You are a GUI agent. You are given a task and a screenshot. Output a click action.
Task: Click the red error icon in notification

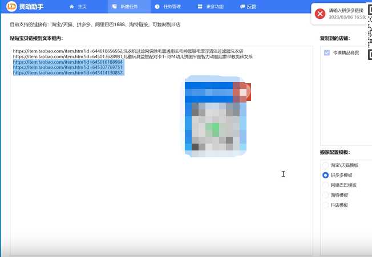tap(320, 14)
